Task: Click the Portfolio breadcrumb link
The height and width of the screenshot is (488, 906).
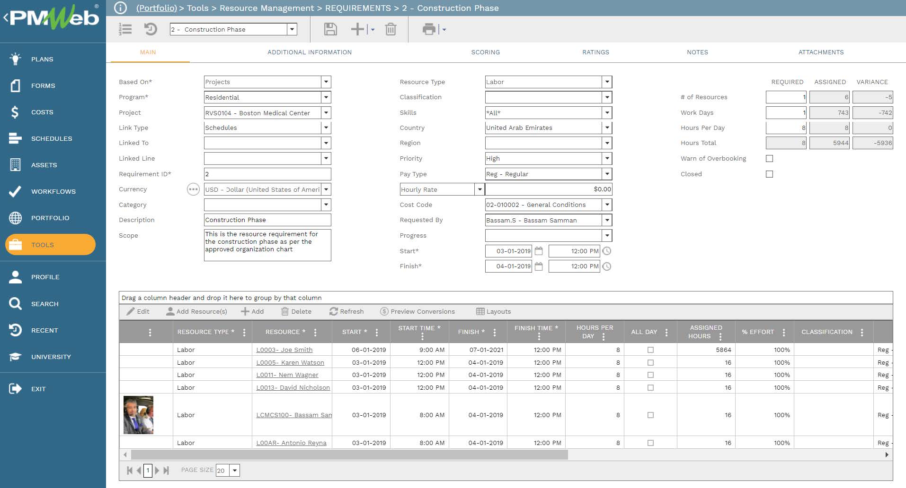Action: pyautogui.click(x=157, y=8)
